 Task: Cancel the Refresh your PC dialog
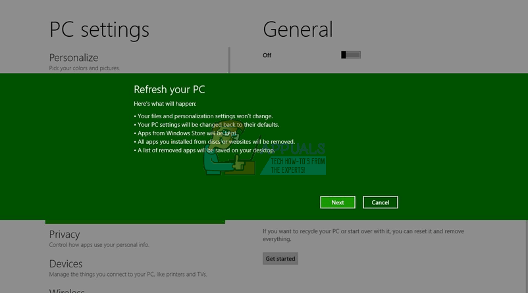380,202
